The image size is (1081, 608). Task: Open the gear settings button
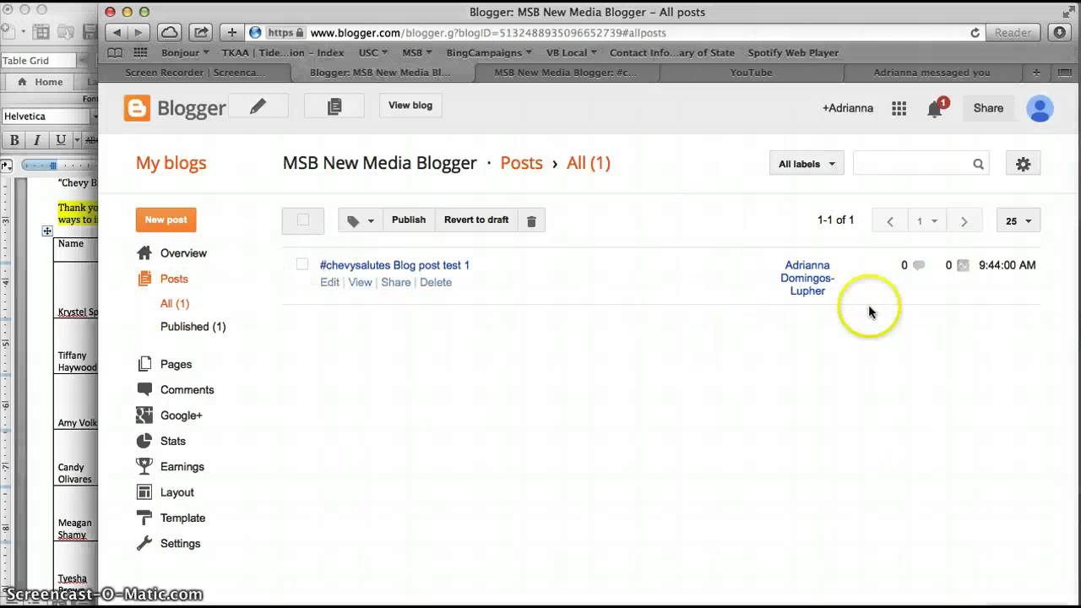coord(1023,164)
